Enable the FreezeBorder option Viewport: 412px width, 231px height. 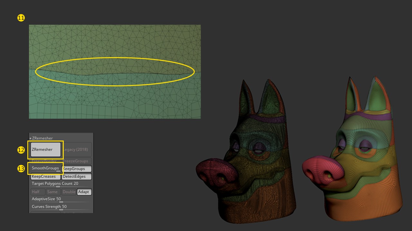pos(45,161)
